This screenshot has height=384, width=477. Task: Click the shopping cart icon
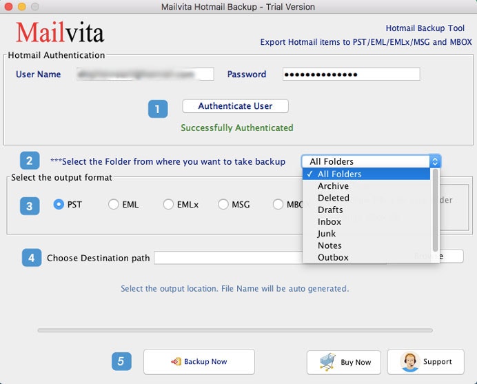pos(327,362)
